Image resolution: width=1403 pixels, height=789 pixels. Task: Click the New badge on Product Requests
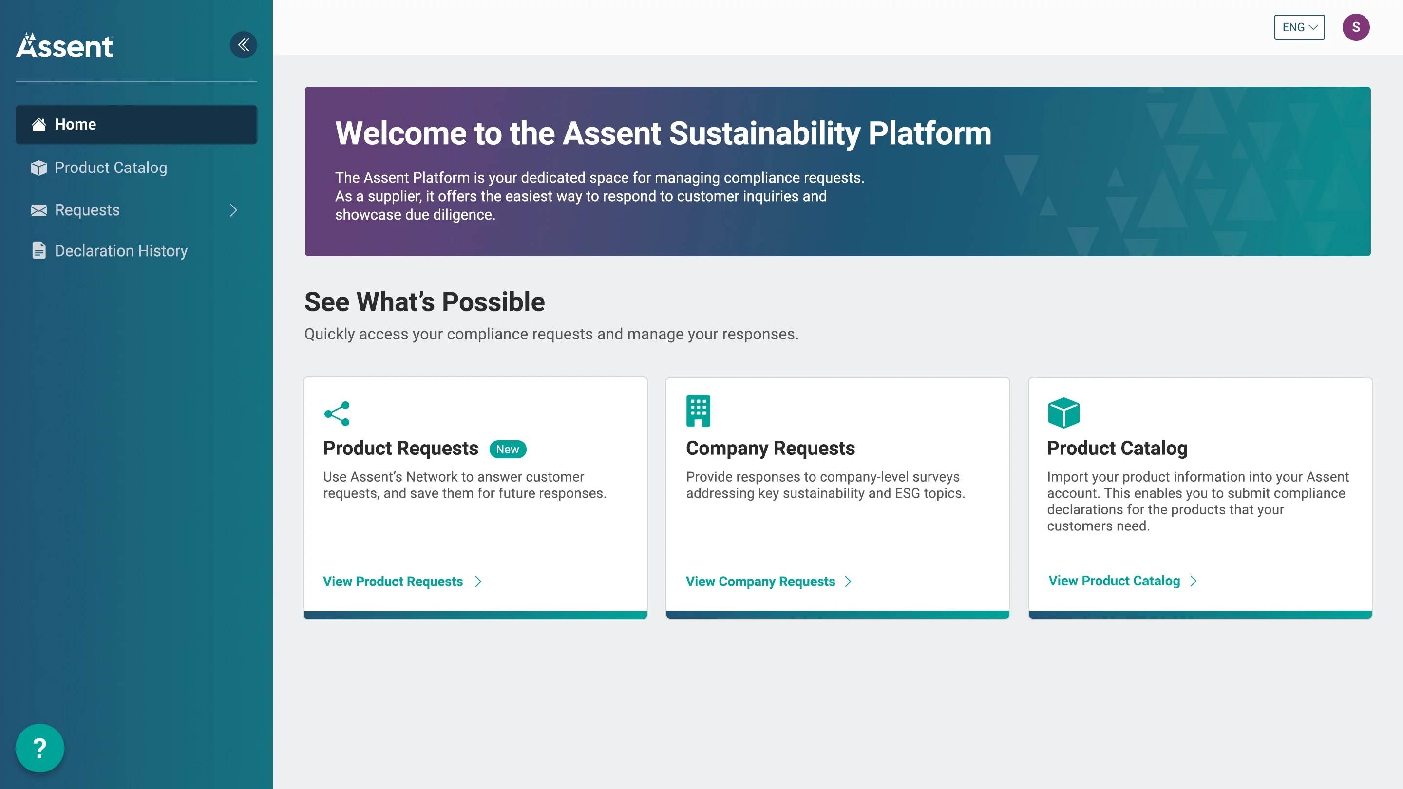pyautogui.click(x=507, y=449)
